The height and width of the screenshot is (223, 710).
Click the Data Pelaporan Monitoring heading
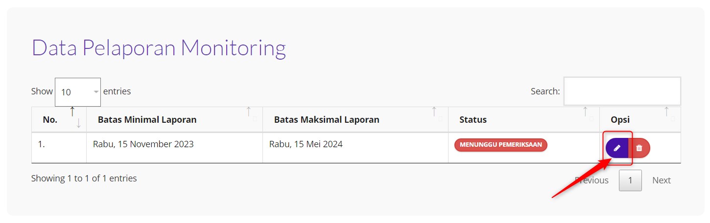click(x=159, y=48)
